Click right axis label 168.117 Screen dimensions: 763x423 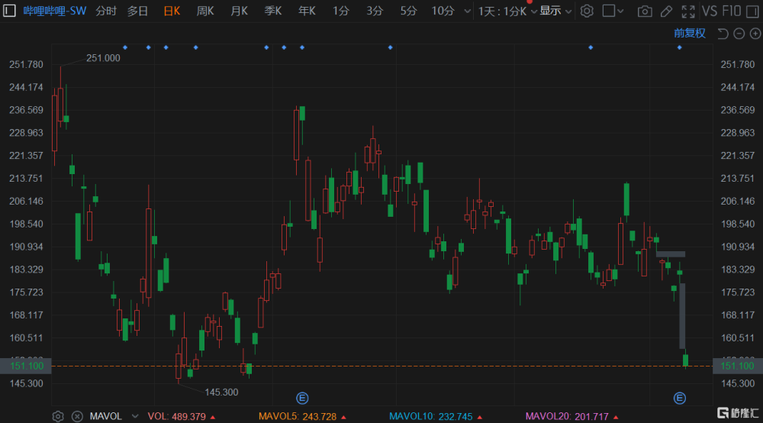point(738,315)
